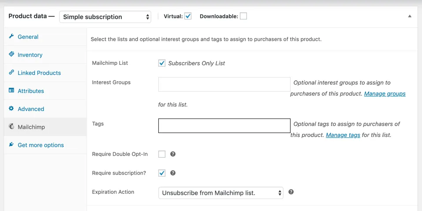422x211 pixels.
Task: Click the Mailchimp List label
Action: pos(110,63)
